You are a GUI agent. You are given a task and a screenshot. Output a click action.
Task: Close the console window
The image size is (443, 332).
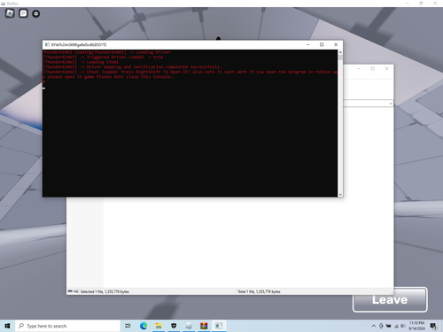[x=336, y=44]
